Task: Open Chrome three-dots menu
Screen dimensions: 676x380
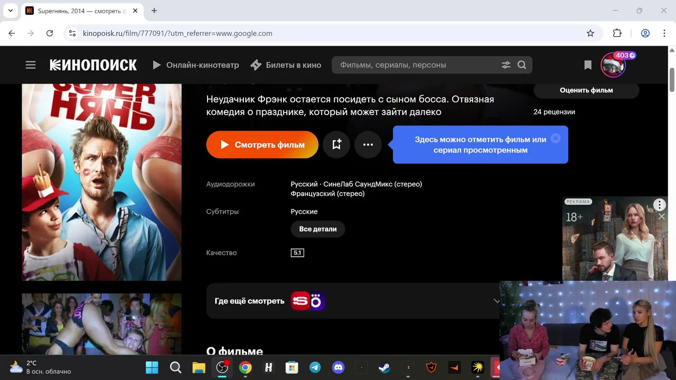Action: (664, 33)
